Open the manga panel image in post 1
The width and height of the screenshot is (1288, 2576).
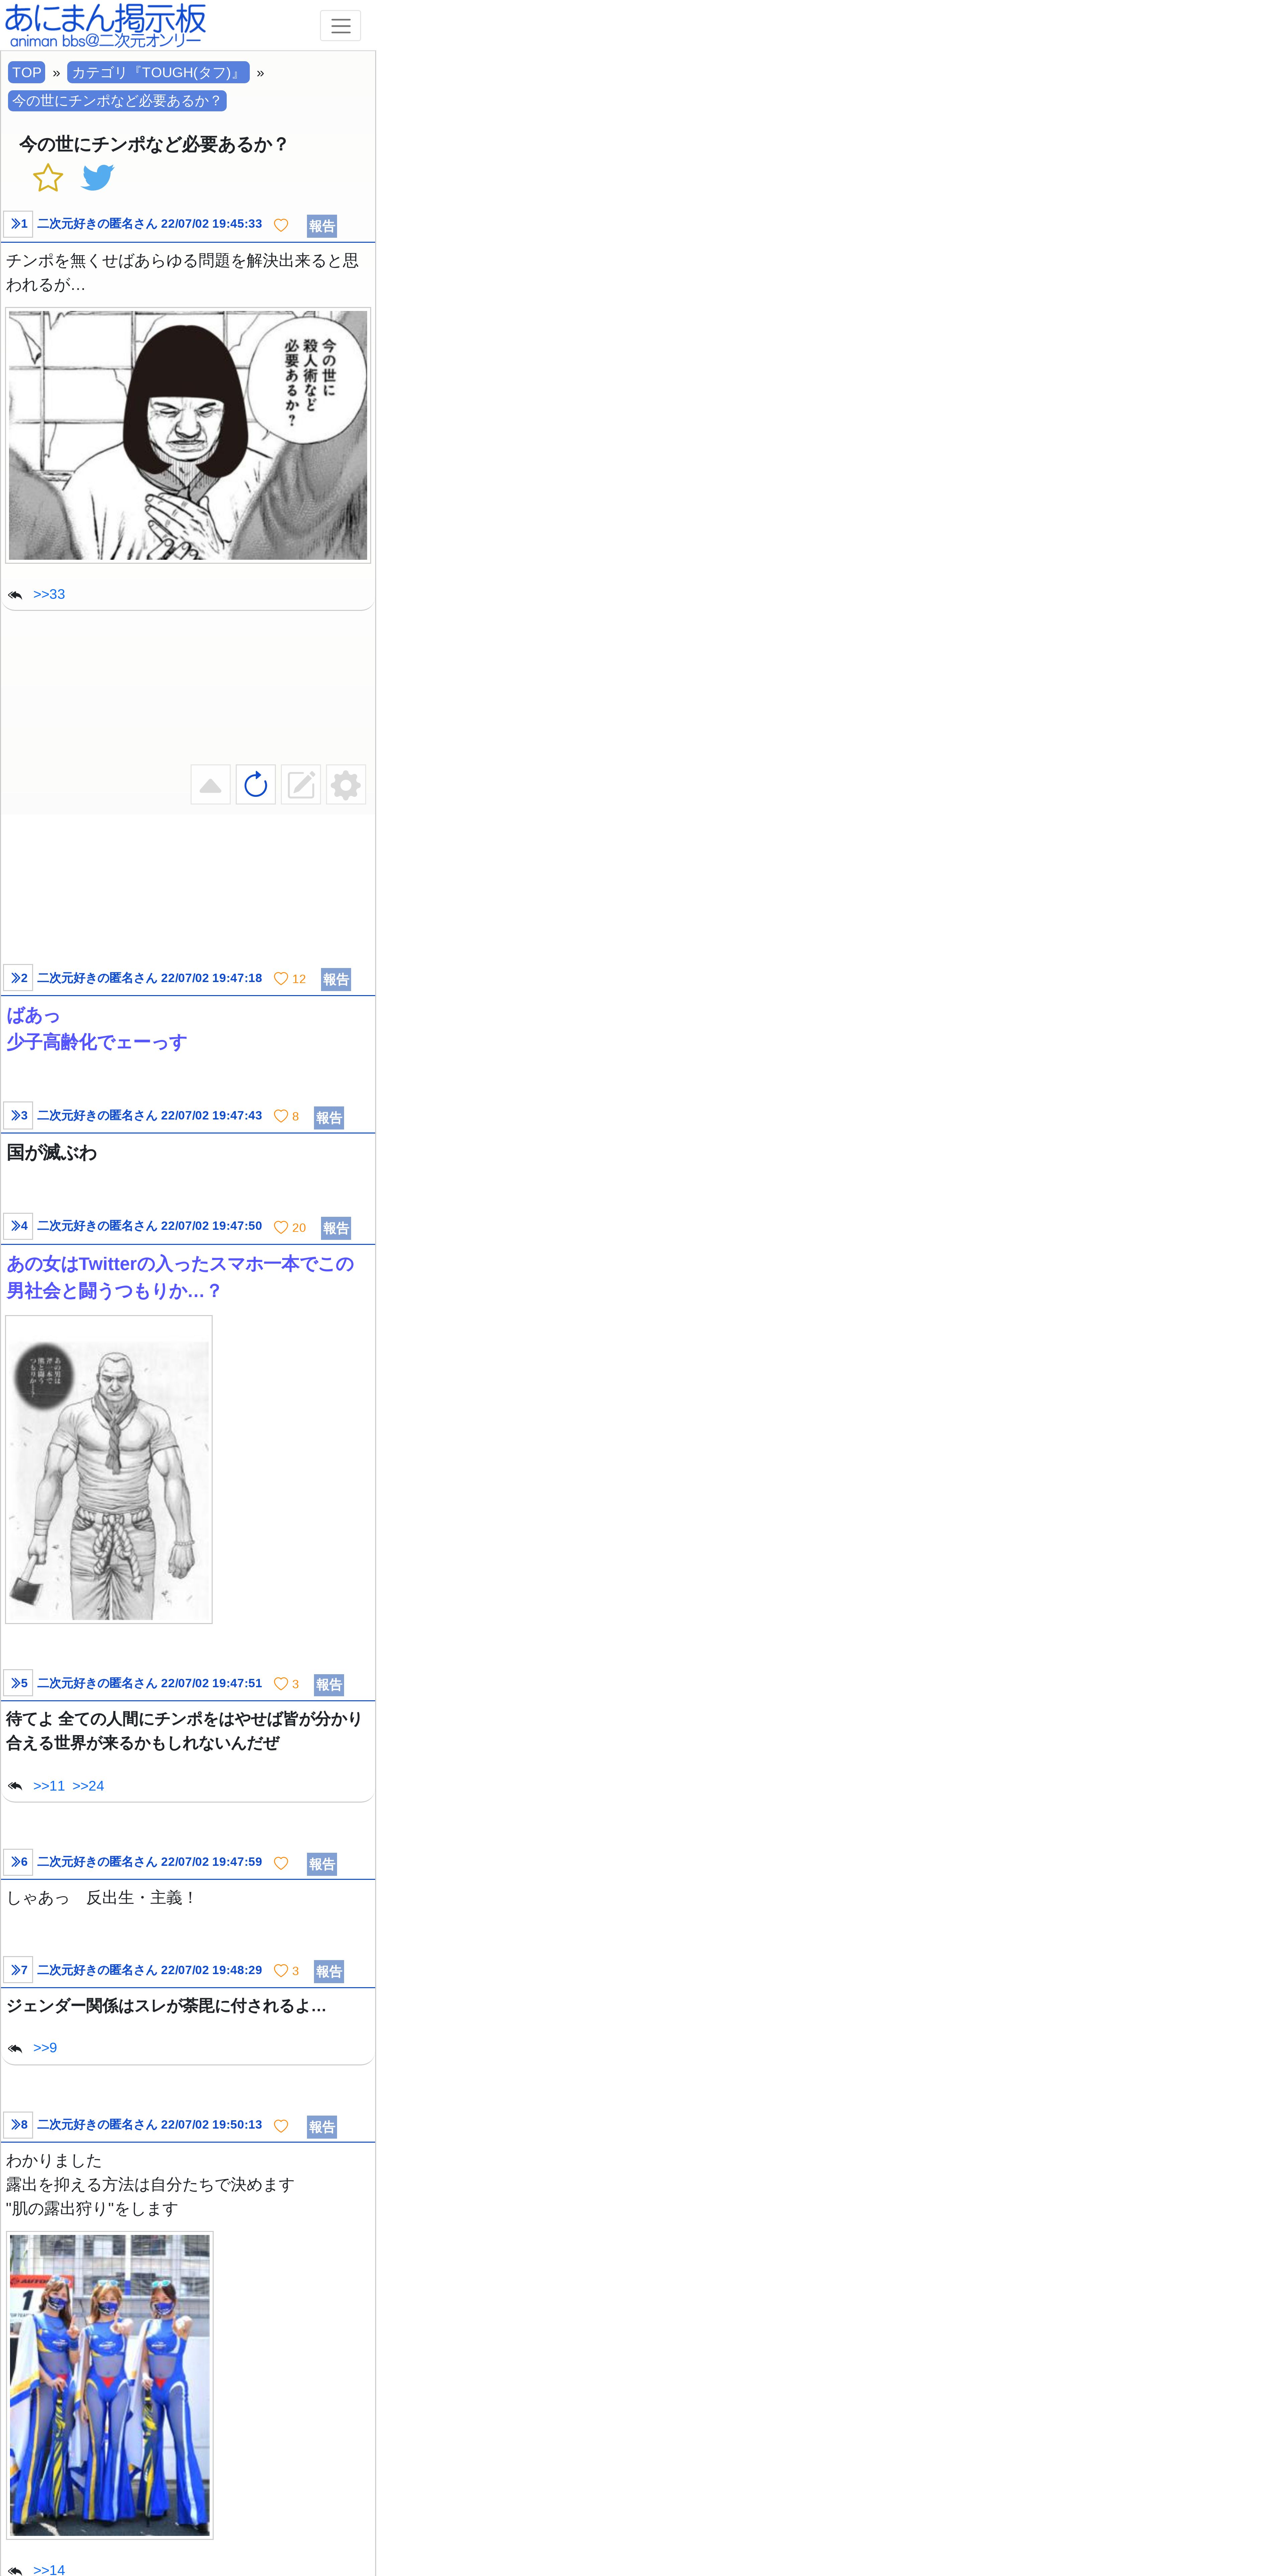(x=188, y=435)
